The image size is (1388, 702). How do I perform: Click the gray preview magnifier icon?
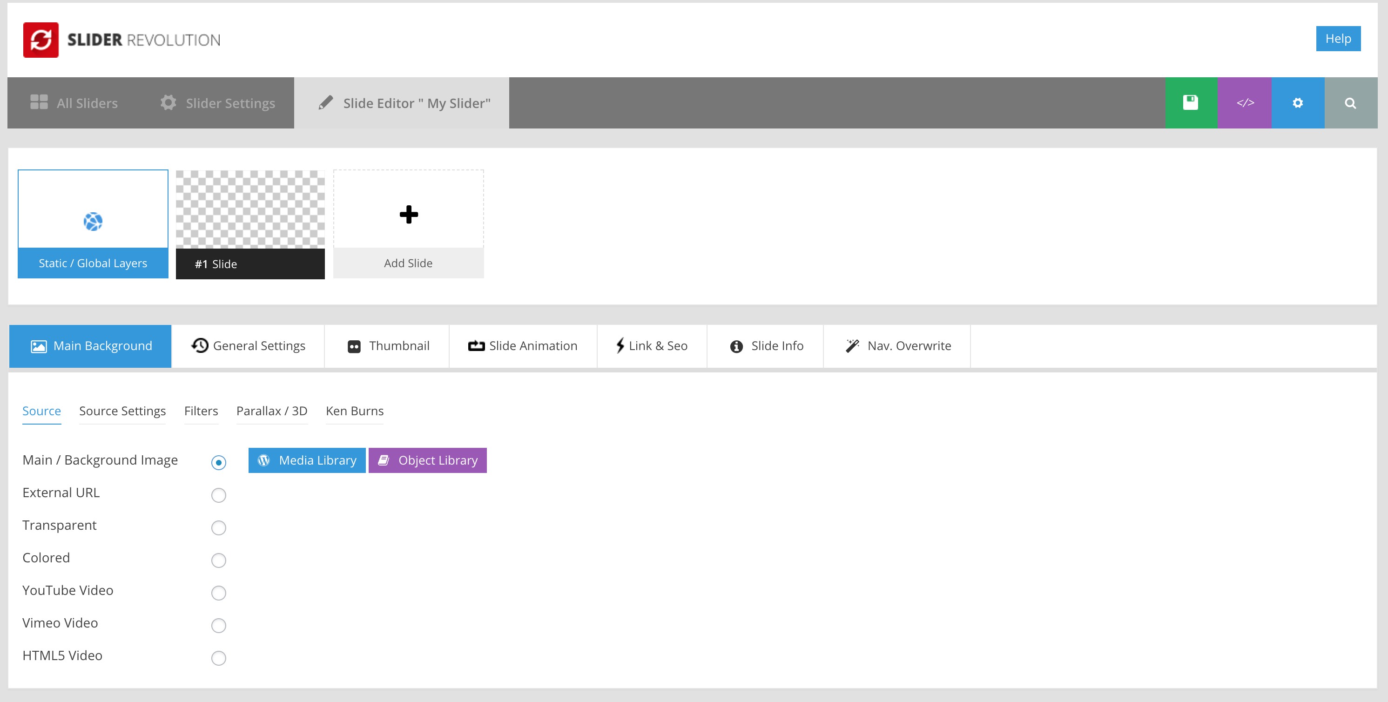pyautogui.click(x=1351, y=103)
